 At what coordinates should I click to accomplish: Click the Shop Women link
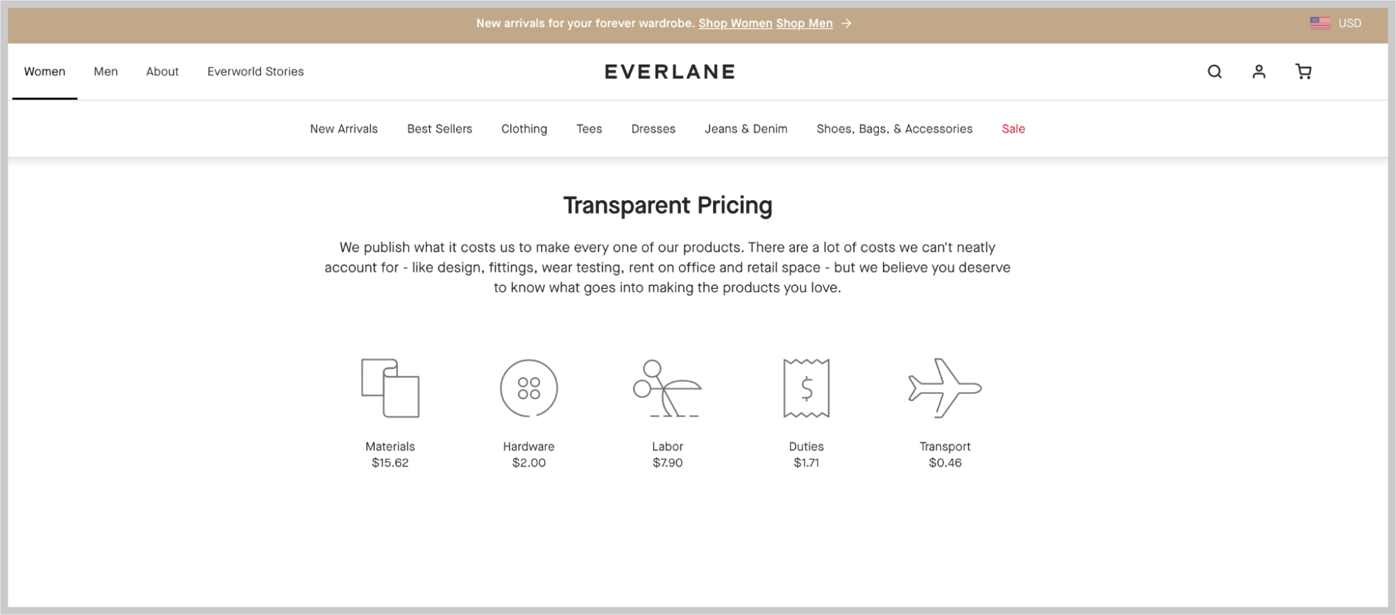click(x=735, y=23)
